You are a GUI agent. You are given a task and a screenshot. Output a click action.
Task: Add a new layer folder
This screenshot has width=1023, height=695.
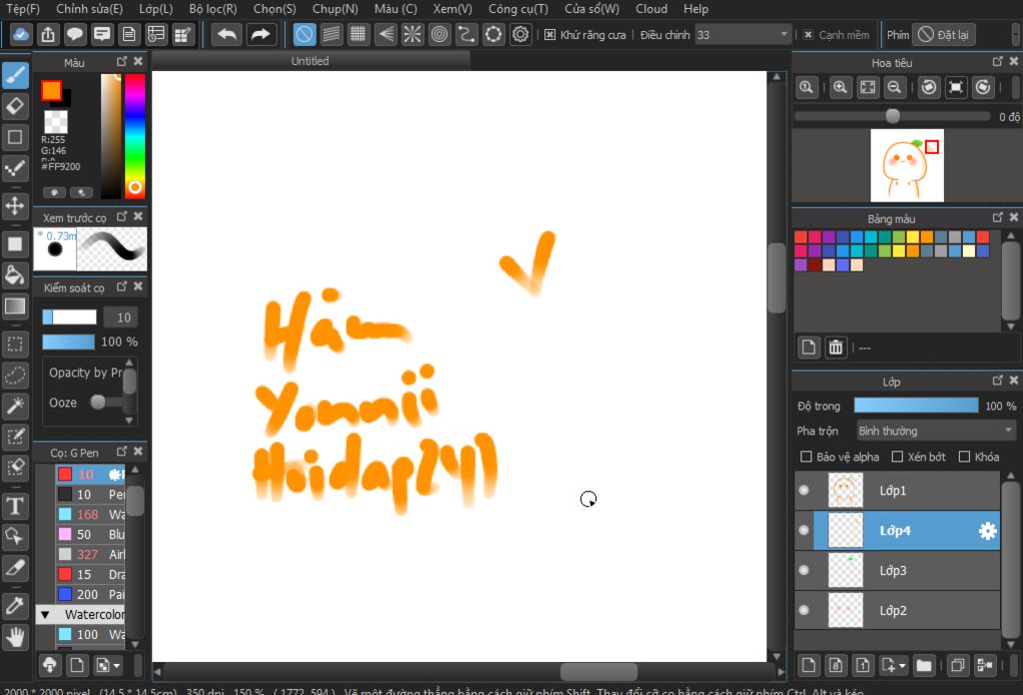coord(924,665)
